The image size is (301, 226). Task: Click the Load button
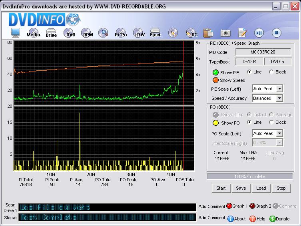click(261, 188)
